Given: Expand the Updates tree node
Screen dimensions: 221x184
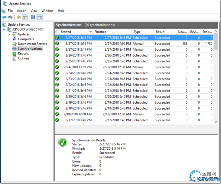Looking at the screenshot, I should coord(9,35).
